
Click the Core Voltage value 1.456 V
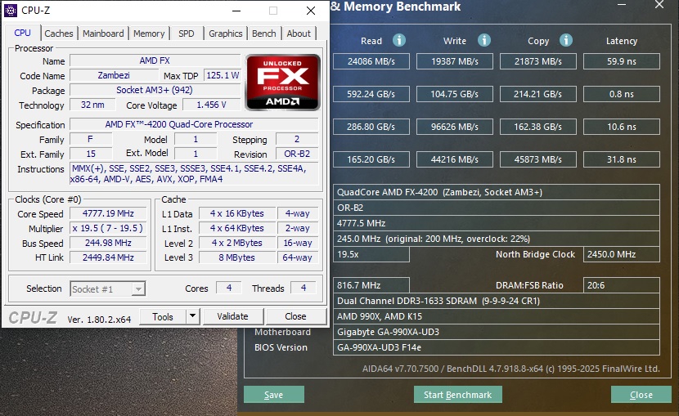[211, 105]
